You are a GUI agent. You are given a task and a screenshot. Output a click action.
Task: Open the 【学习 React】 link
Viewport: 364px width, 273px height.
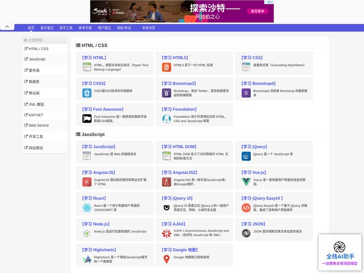click(94, 198)
